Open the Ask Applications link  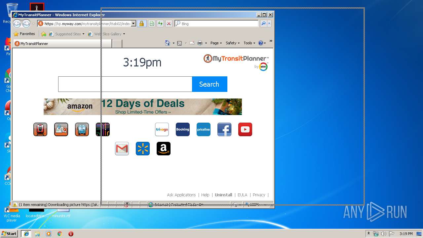181,195
